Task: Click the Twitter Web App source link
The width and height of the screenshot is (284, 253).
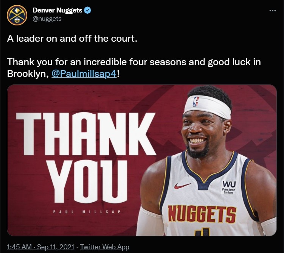Action: coord(105,247)
